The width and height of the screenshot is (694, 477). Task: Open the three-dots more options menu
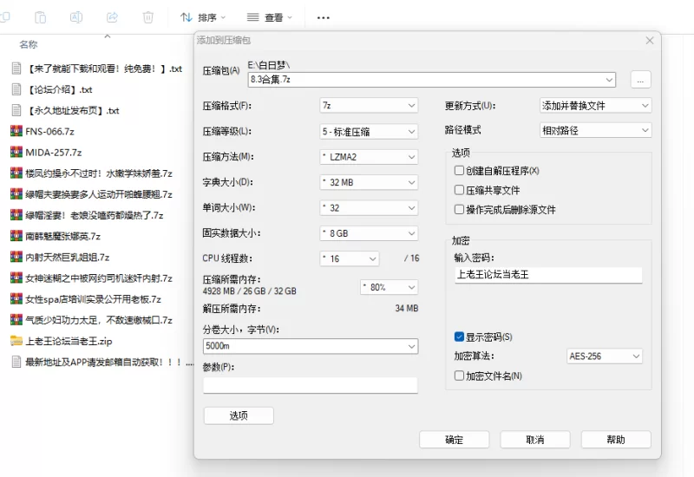click(x=323, y=17)
